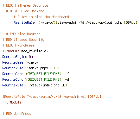Click the /viavo/wp-login.php path text
The height and width of the screenshot is (119, 140).
coord(104,22)
